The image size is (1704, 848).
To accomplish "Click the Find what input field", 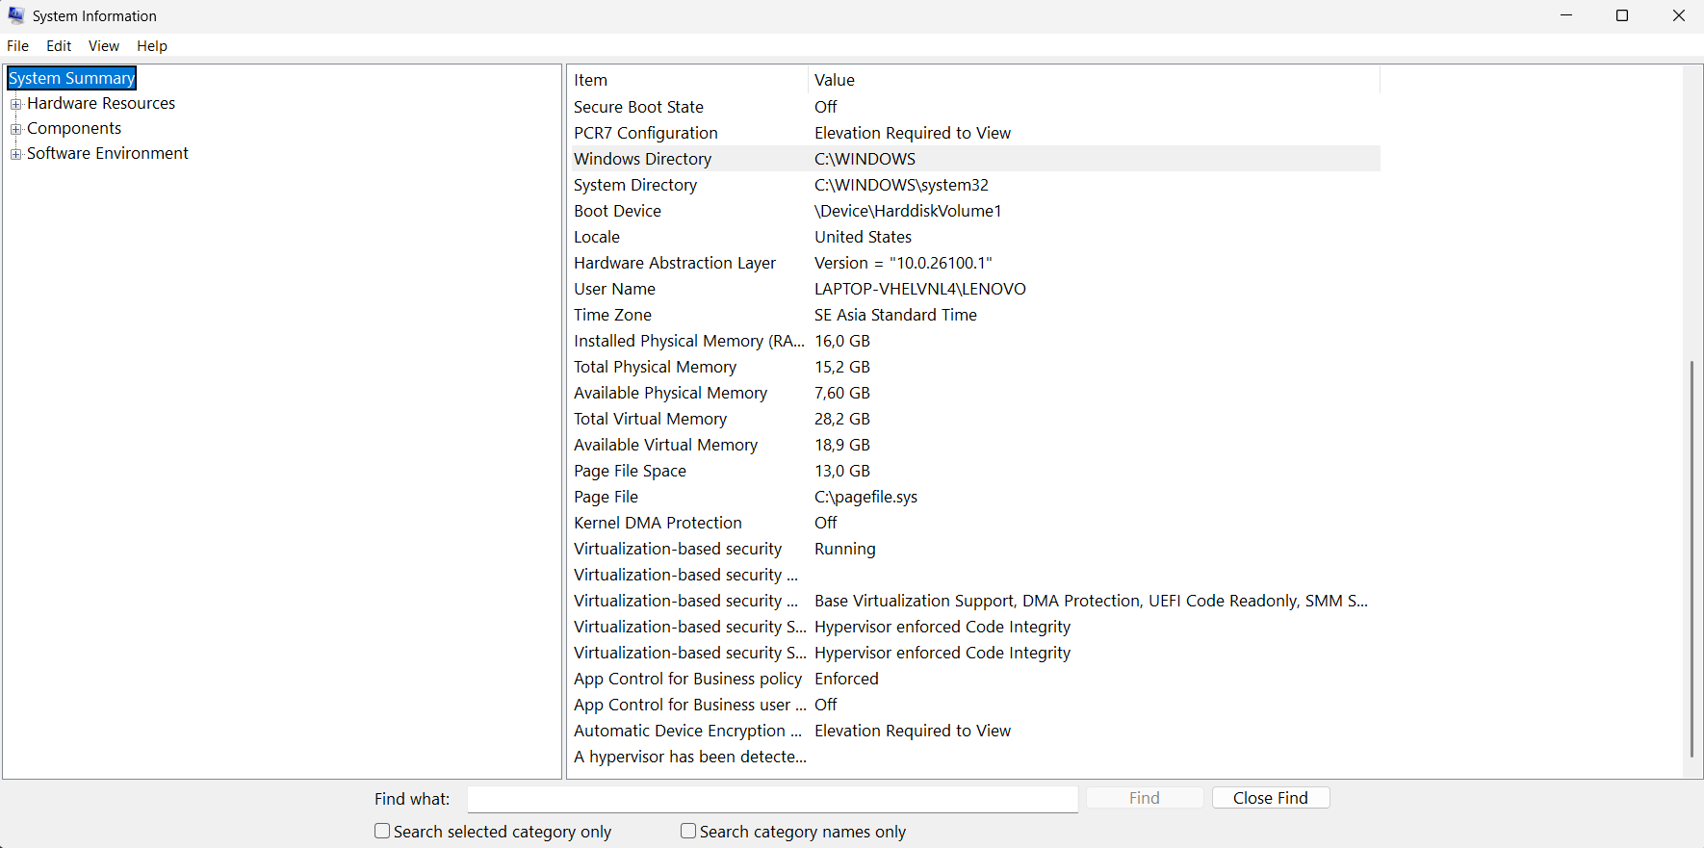I will [x=773, y=799].
